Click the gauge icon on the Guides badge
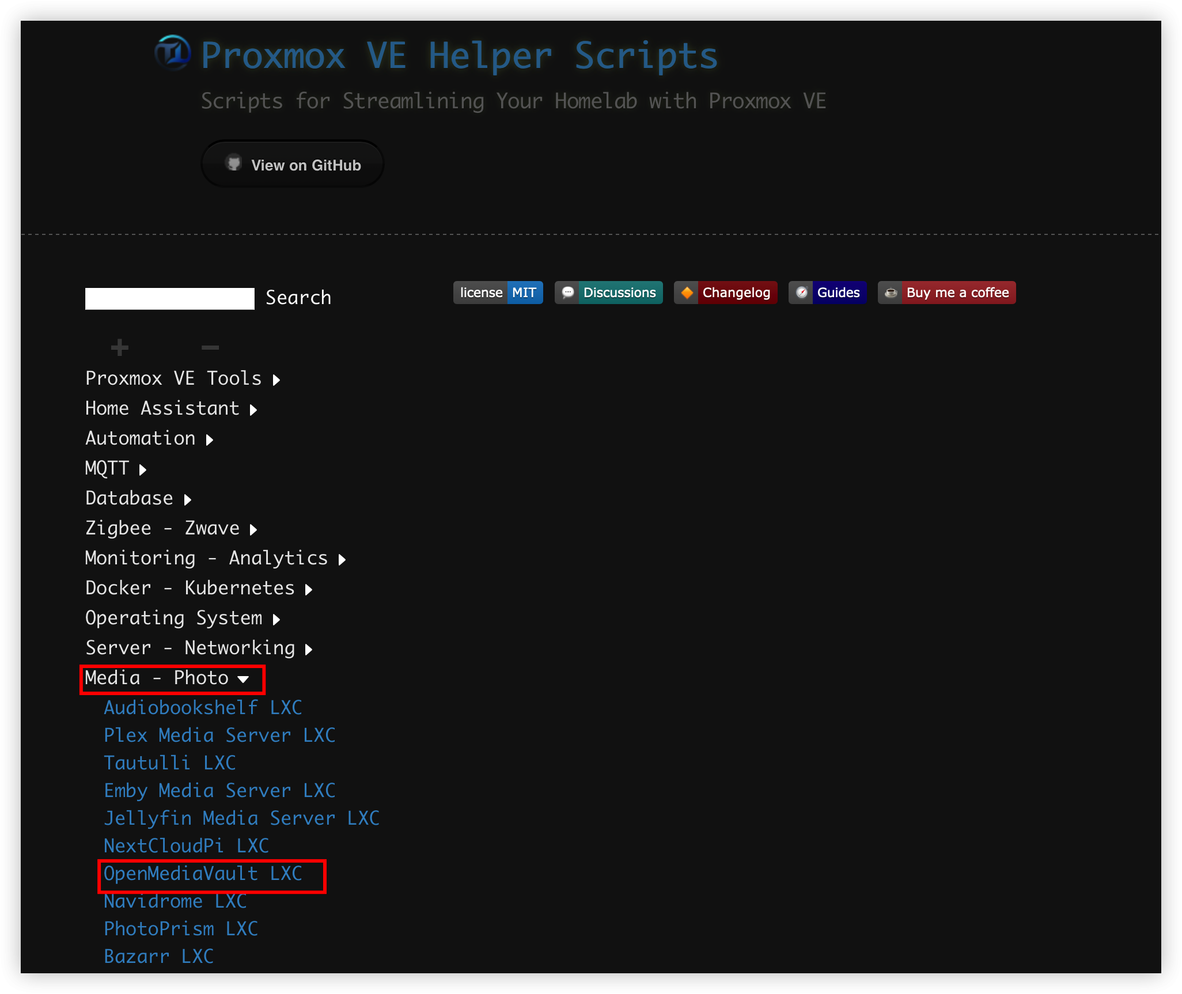The height and width of the screenshot is (994, 1182). pyautogui.click(x=802, y=293)
